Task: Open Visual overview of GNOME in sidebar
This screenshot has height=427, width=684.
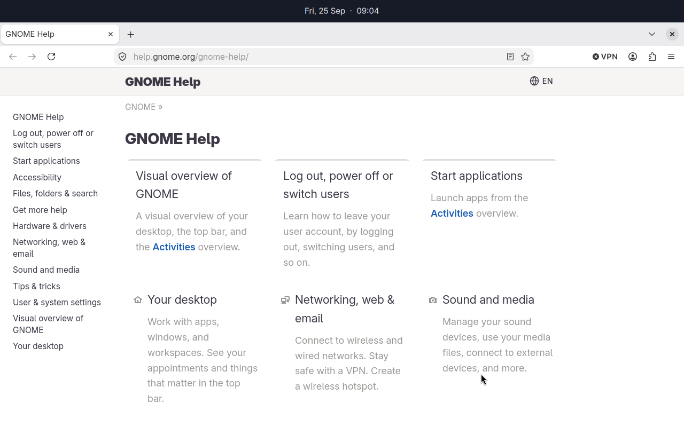Action: point(48,324)
